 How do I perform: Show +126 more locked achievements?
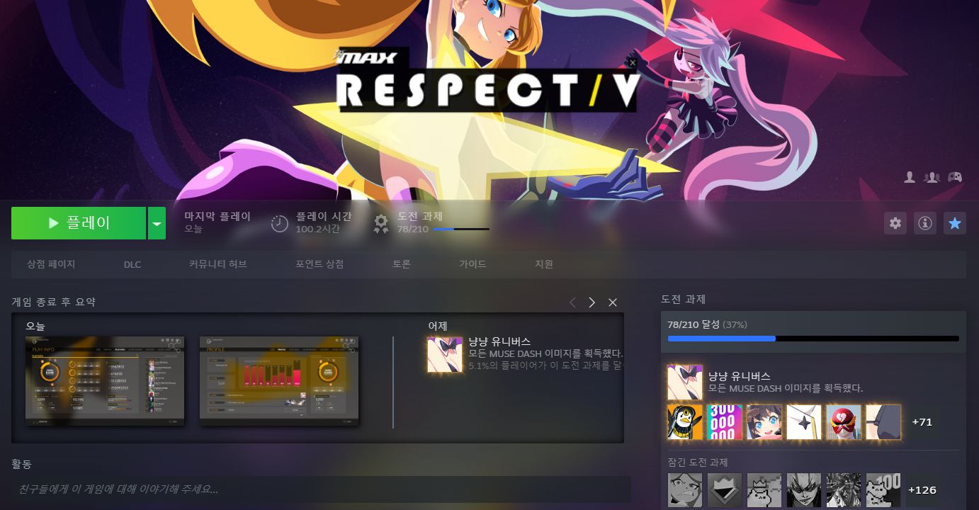[922, 490]
